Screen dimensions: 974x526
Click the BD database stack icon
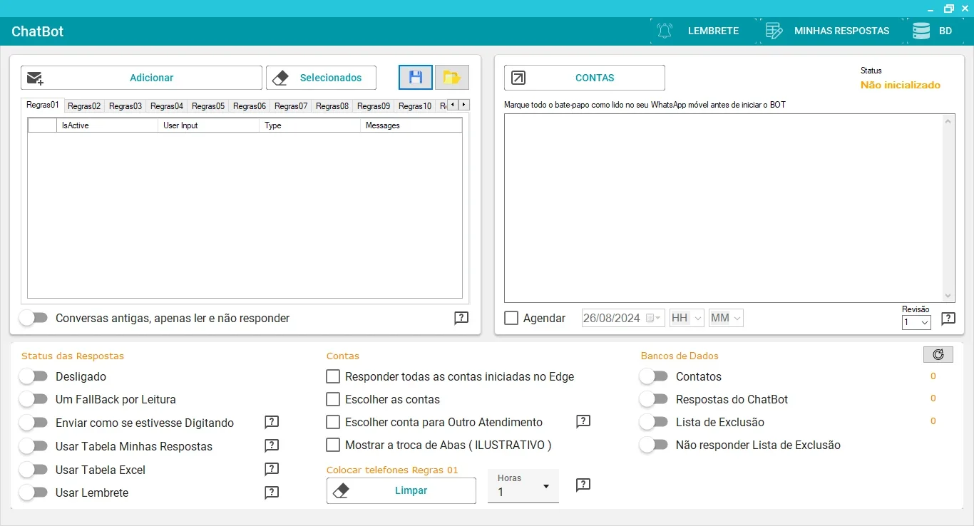[921, 31]
